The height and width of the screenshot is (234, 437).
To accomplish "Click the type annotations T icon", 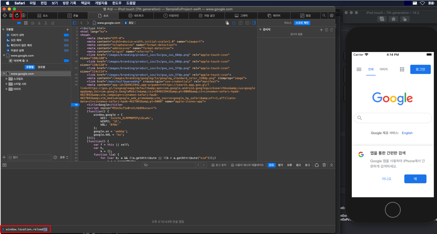I will (241, 23).
